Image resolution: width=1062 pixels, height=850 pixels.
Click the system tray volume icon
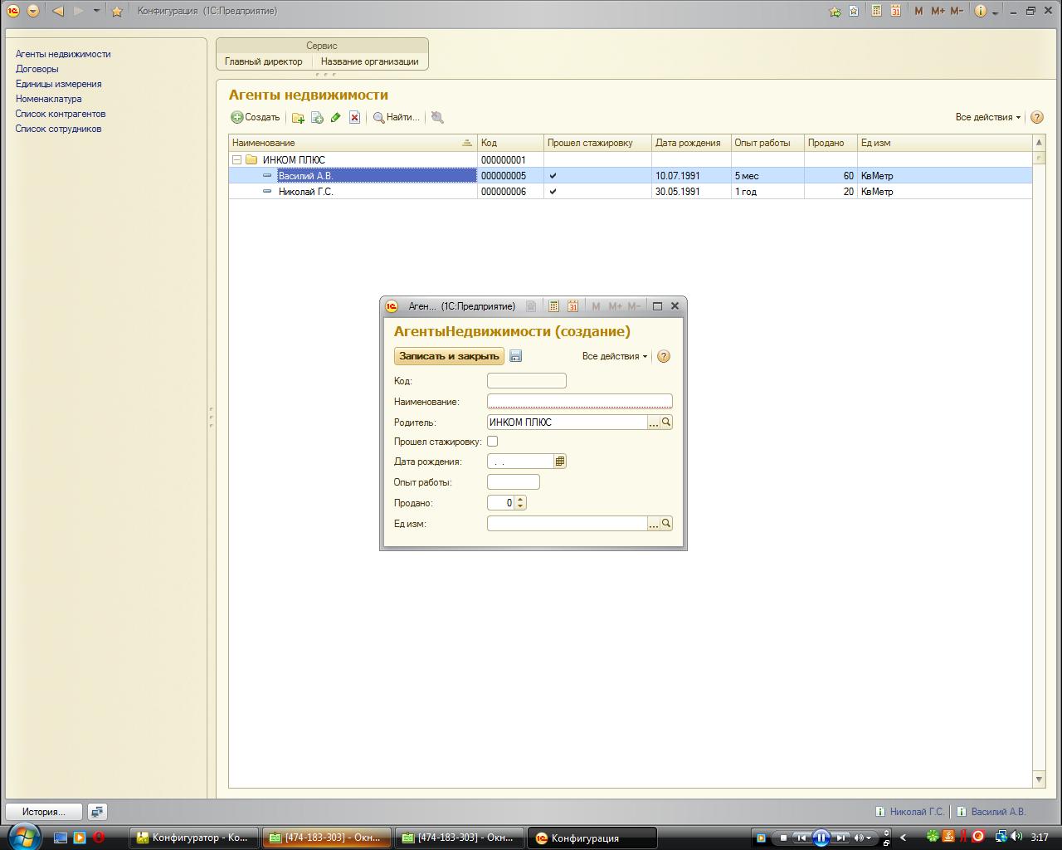tap(1016, 837)
